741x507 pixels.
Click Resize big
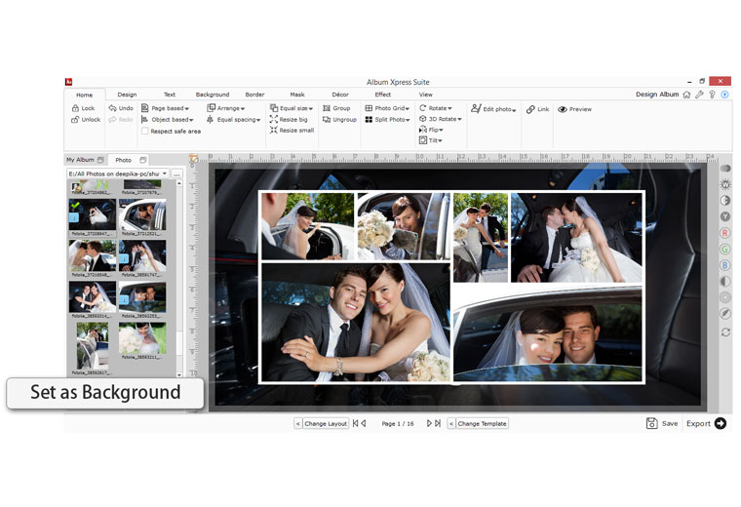[x=289, y=120]
